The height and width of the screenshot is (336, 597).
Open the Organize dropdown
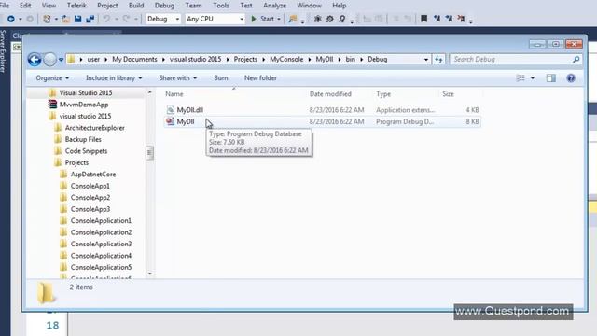pyautogui.click(x=52, y=77)
